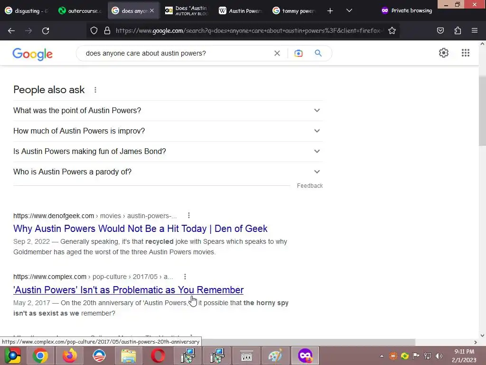Switch to the 'disgusting' tab
This screenshot has width=486, height=365.
click(x=27, y=11)
